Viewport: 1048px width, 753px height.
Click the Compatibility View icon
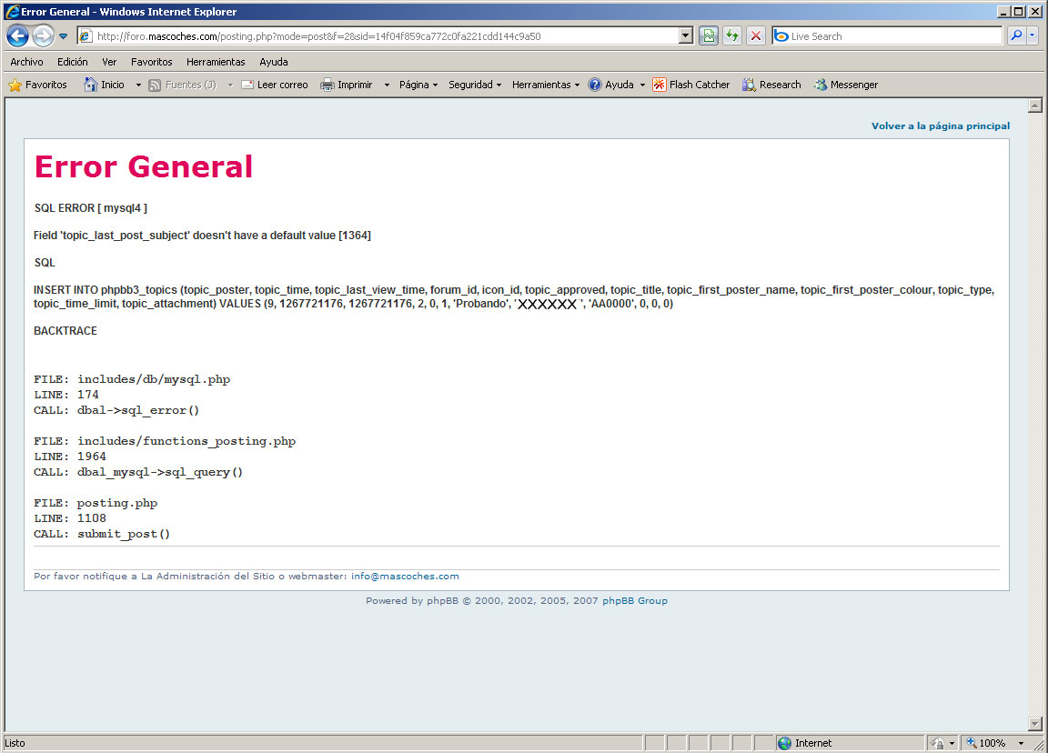click(x=709, y=36)
